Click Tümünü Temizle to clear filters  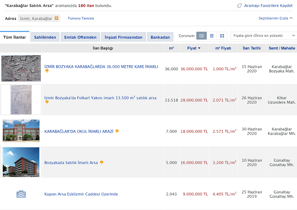coord(81,18)
